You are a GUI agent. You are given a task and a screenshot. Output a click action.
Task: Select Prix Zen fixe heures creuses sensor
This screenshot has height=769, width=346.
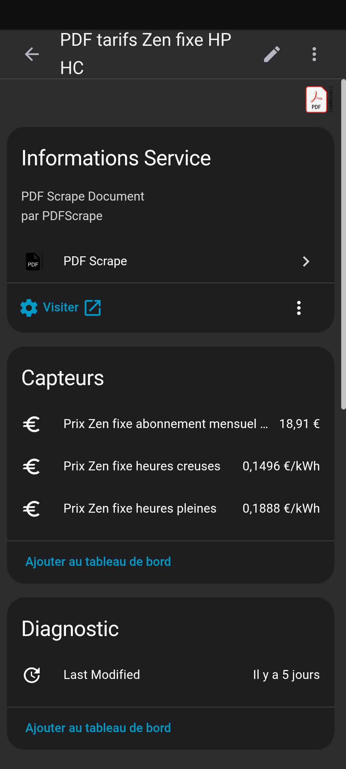coord(142,466)
